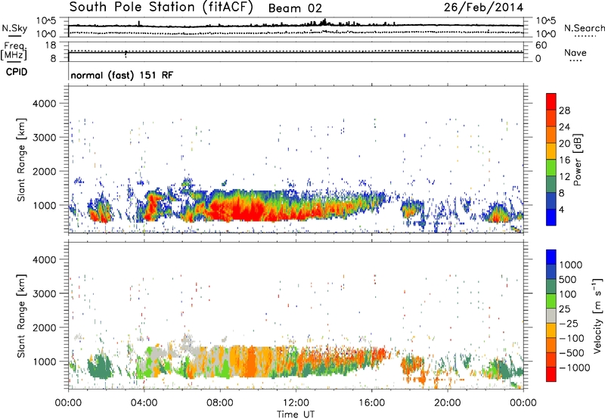Viewport: 605px width, 419px height.
Task: Pick the red segment below -1000 on velocity bar
Action: click(551, 374)
